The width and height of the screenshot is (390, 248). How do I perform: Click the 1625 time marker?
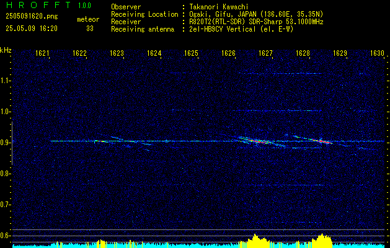tap(191, 53)
